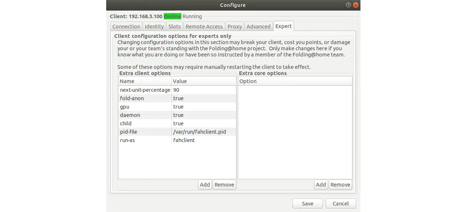Select the run-as option name
This screenshot has width=467, height=212.
click(127, 140)
